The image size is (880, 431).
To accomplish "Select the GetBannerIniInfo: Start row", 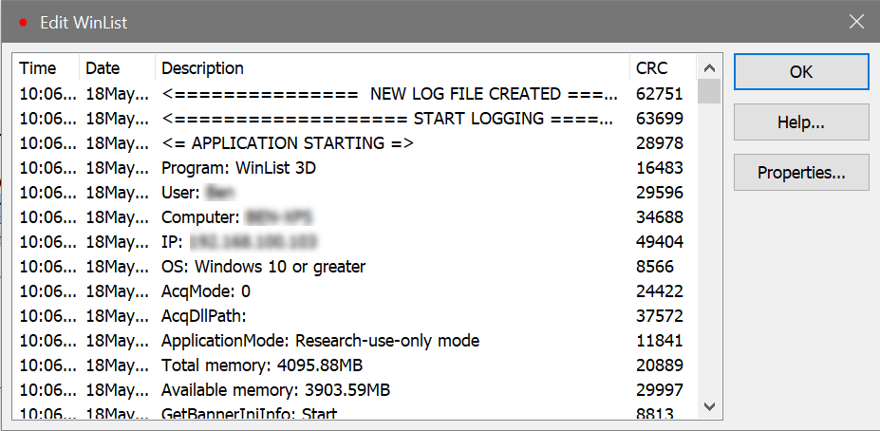I will point(355,412).
